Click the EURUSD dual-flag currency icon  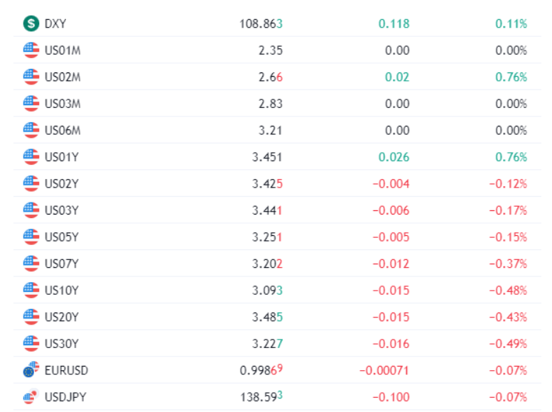coord(31,370)
